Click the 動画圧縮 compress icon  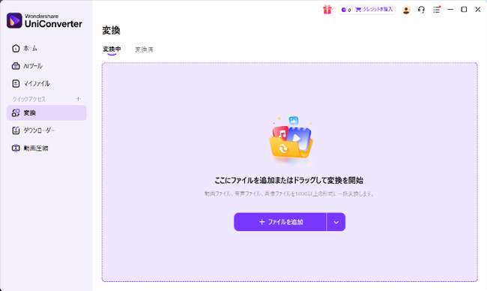[x=16, y=148]
